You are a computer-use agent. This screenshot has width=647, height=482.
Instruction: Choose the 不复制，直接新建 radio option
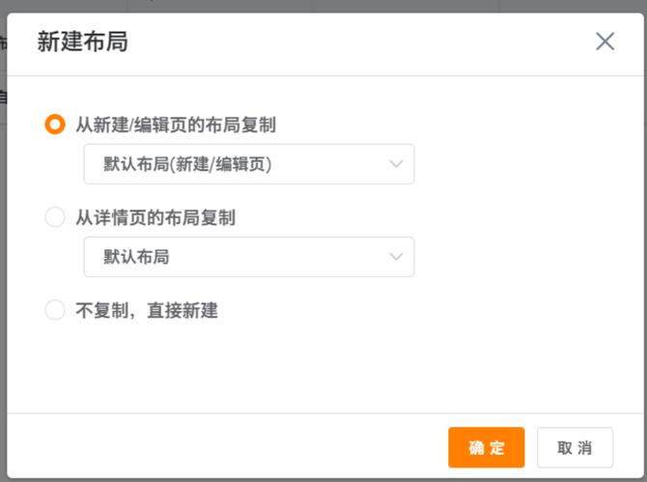(x=55, y=311)
